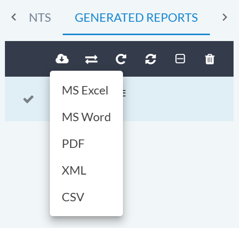Select CSV from the download menu
The width and height of the screenshot is (239, 228).
pyautogui.click(x=73, y=197)
